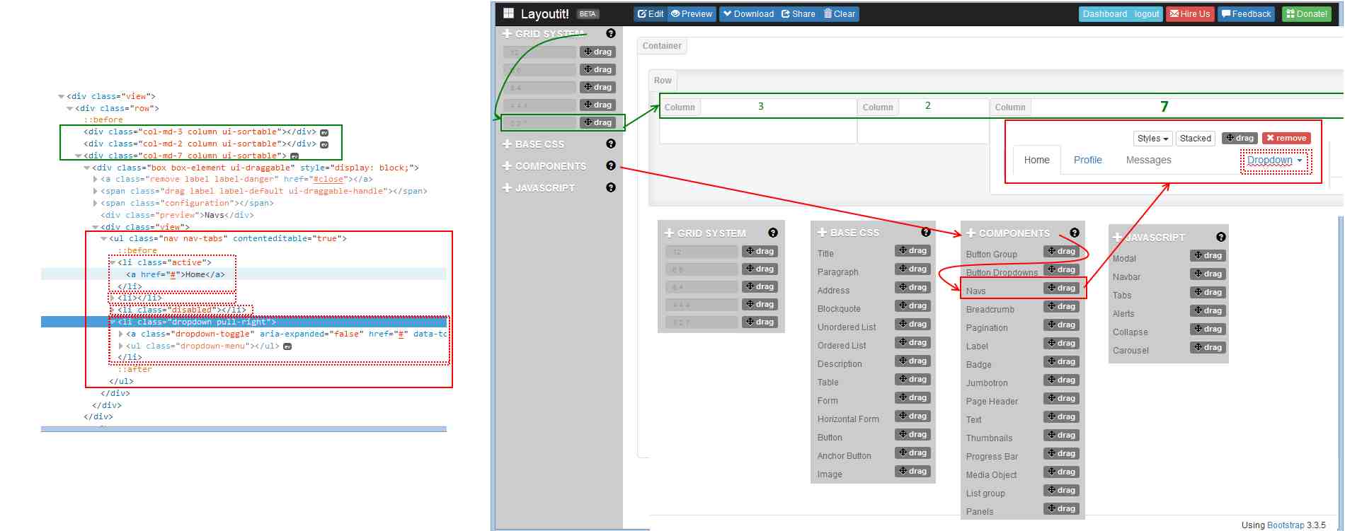Grab the drag handle for Navs component
Screen dimensions: 1345x531
(1061, 288)
